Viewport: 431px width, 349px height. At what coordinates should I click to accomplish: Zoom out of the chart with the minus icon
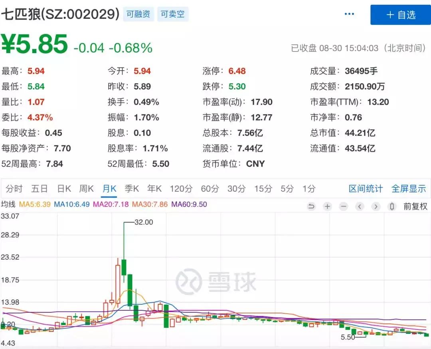tap(344, 206)
